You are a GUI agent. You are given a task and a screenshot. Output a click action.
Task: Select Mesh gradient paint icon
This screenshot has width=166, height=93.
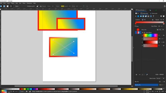(x=146, y=16)
